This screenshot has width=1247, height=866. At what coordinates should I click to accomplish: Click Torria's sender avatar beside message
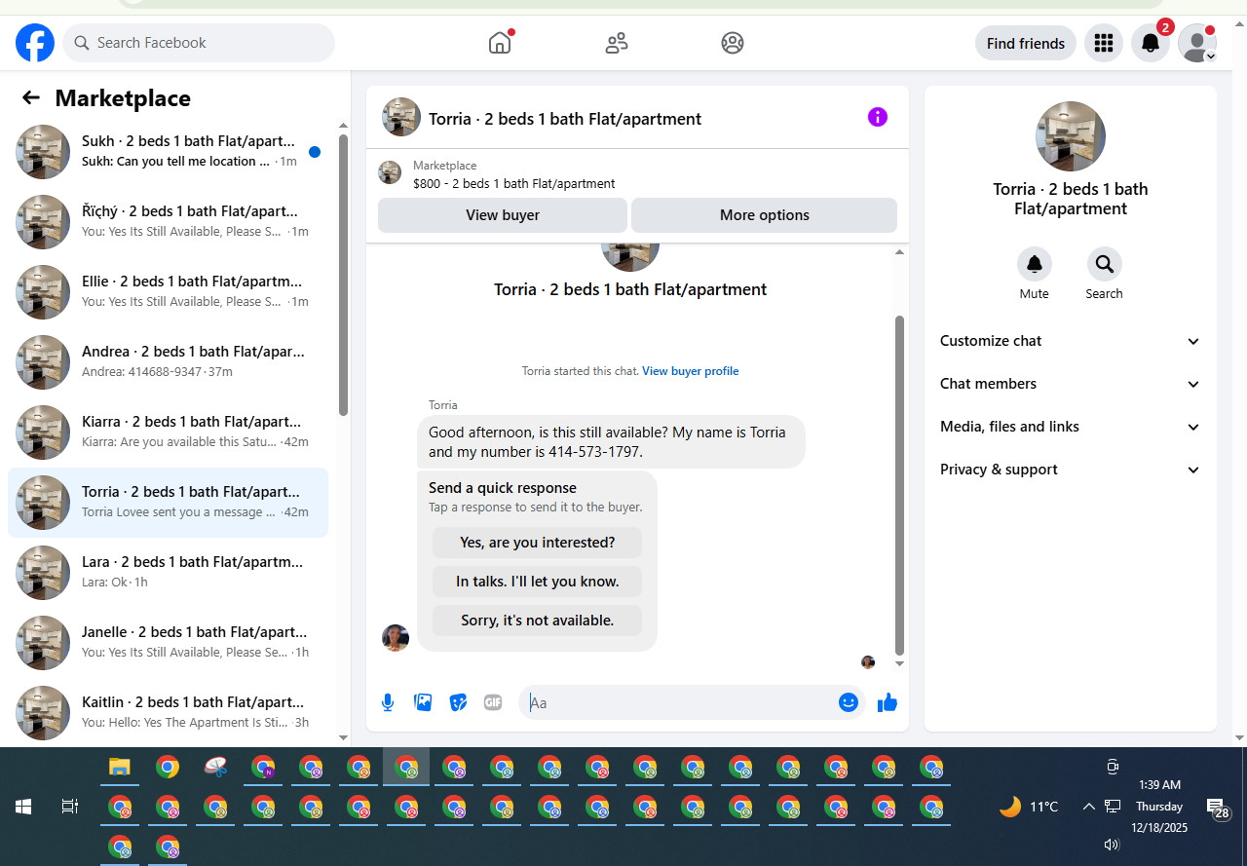pyautogui.click(x=396, y=638)
